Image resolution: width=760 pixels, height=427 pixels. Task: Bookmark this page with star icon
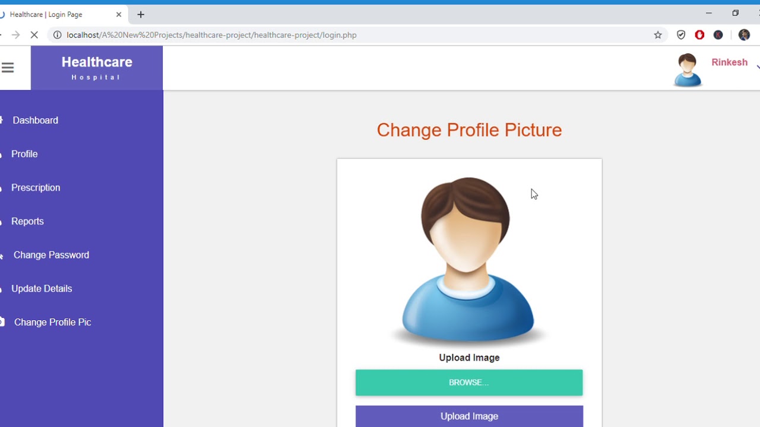[658, 35]
